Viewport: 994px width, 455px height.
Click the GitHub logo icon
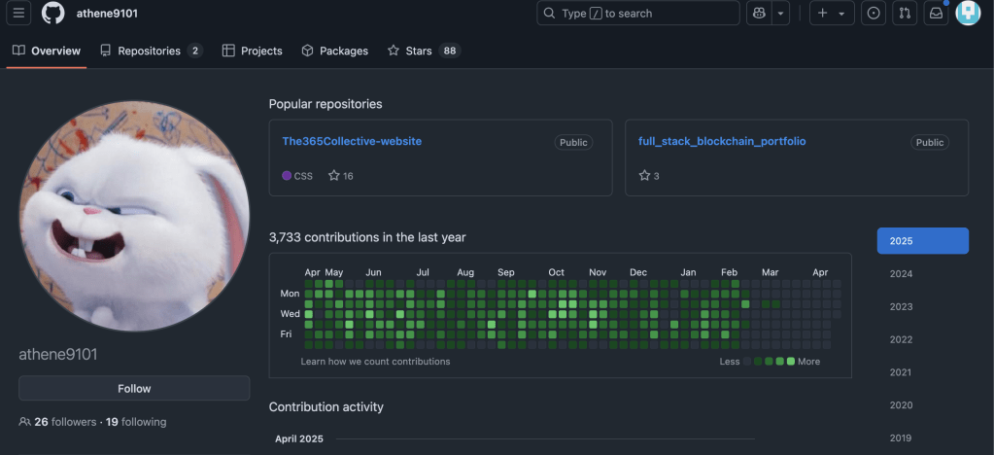(x=52, y=14)
